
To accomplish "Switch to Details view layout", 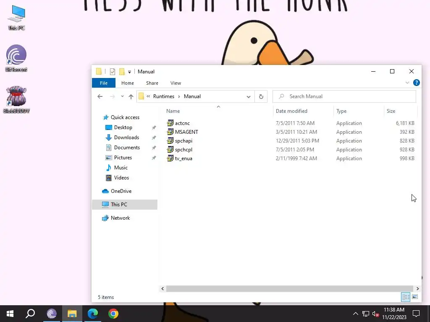I will tap(406, 297).
